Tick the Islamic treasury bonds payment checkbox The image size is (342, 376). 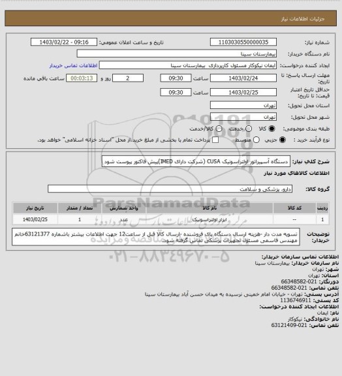click(215, 140)
